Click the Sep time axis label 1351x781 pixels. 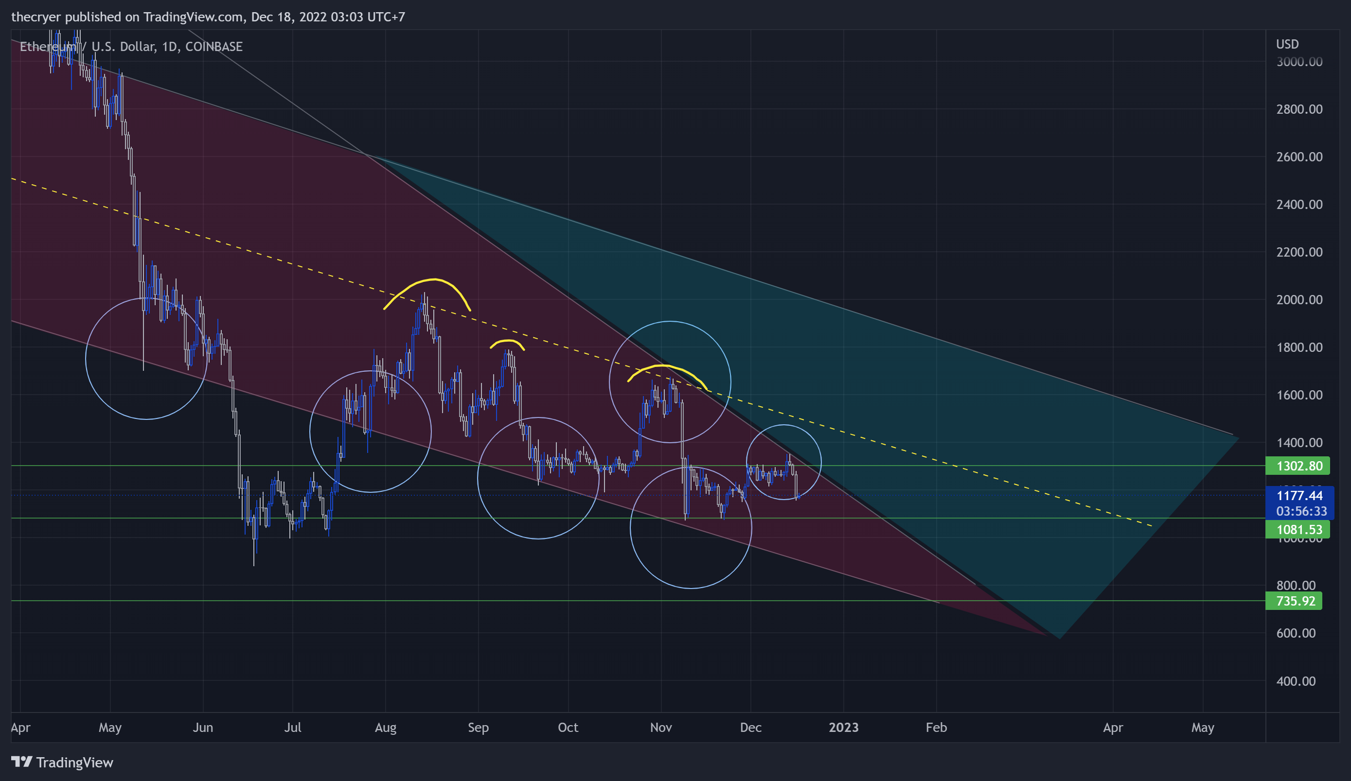pos(478,728)
